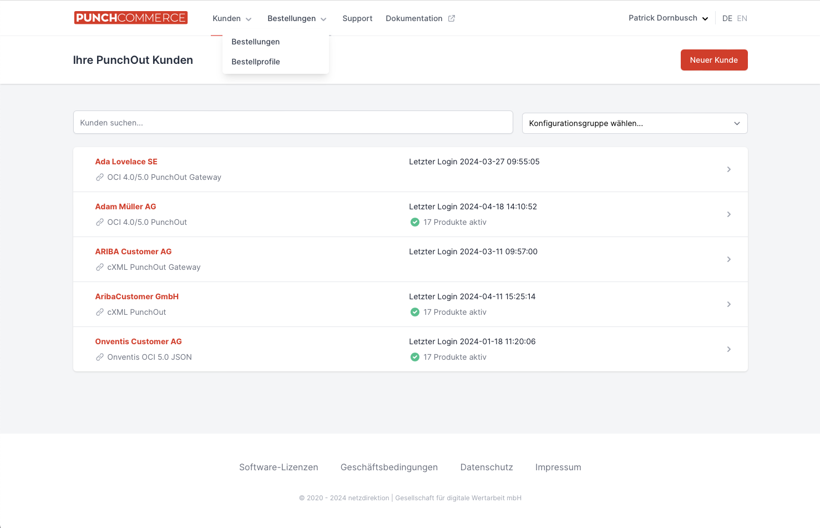Image resolution: width=820 pixels, height=528 pixels.
Task: Open Adam Müller AG customer
Action: [126, 207]
